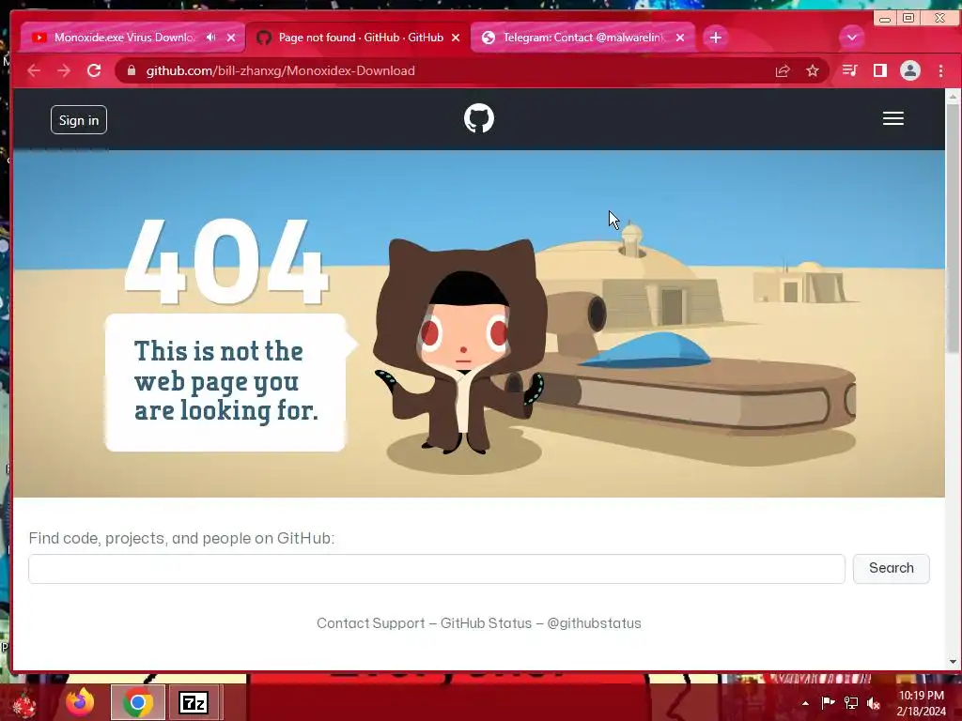Image resolution: width=962 pixels, height=721 pixels.
Task: Click Chrome taskbar icon
Action: click(x=138, y=702)
